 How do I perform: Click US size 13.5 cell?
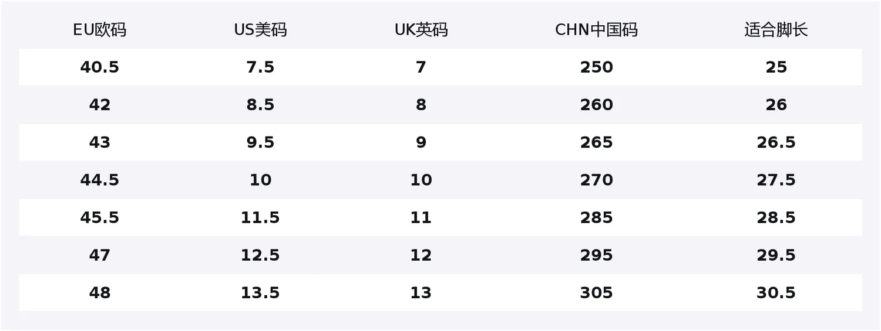(260, 292)
